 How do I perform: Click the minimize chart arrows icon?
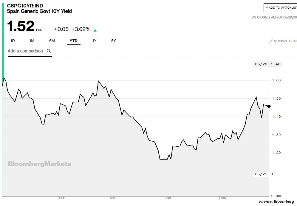[x=271, y=41]
